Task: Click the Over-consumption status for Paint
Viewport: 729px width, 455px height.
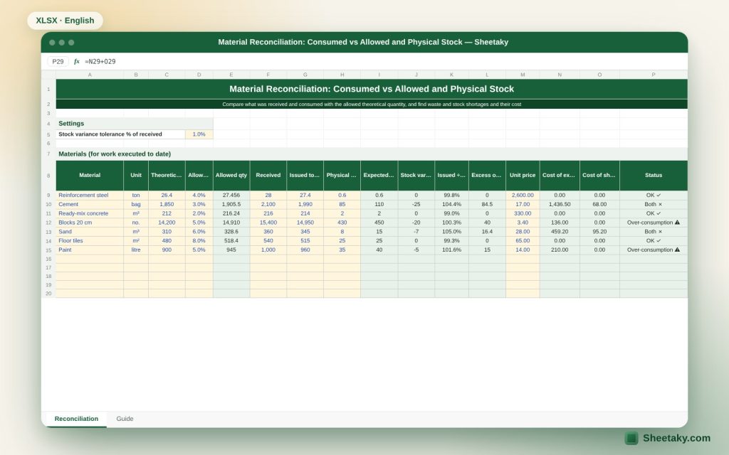Action: [654, 250]
